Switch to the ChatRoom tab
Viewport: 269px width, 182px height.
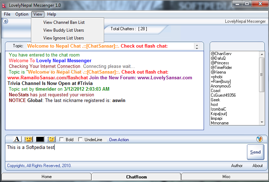(x=136, y=177)
